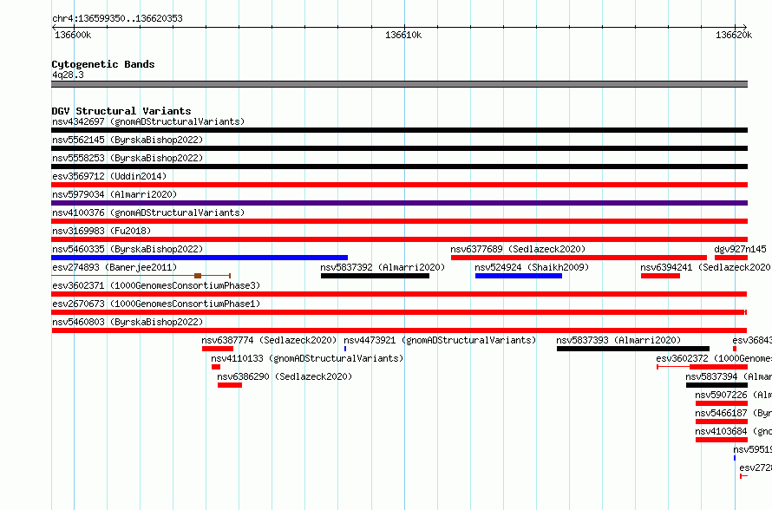Open the esv3602371 1000GenomesConsortiumPhase3 label
The image size is (772, 510).
pos(156,285)
